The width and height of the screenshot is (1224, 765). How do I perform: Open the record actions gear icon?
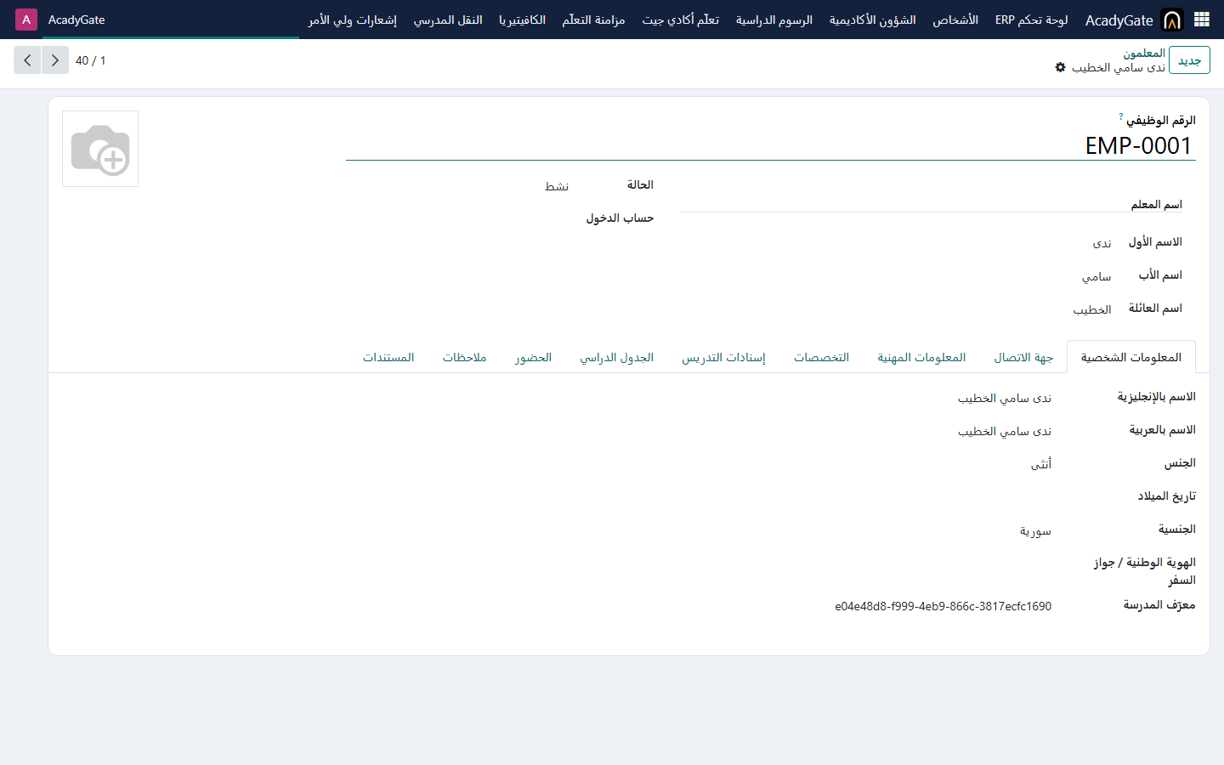(x=1060, y=67)
